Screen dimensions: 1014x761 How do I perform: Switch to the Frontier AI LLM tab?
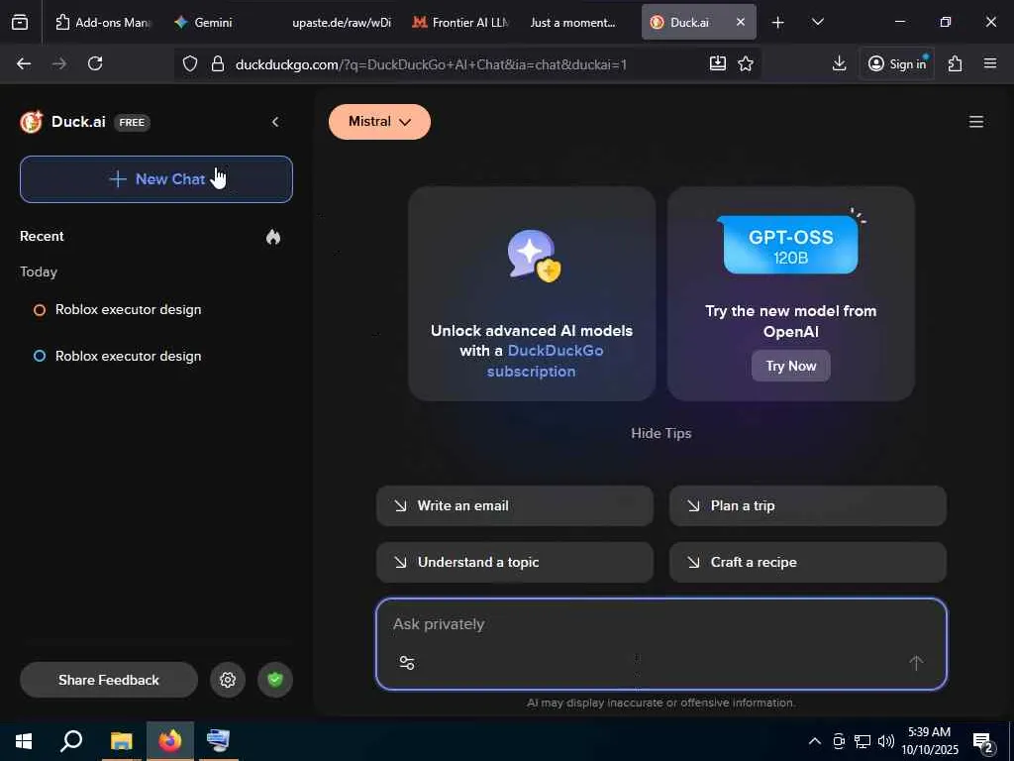coord(460,22)
